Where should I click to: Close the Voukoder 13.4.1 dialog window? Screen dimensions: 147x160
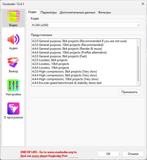(x=143, y=4)
